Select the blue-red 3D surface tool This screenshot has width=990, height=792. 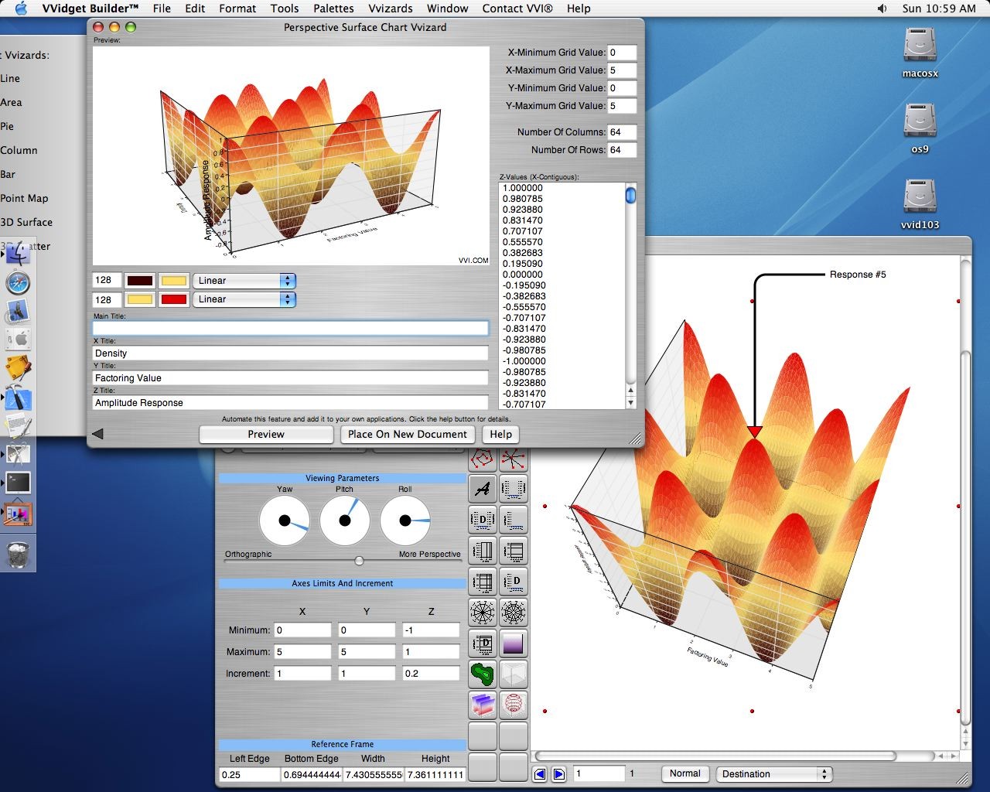[x=483, y=705]
